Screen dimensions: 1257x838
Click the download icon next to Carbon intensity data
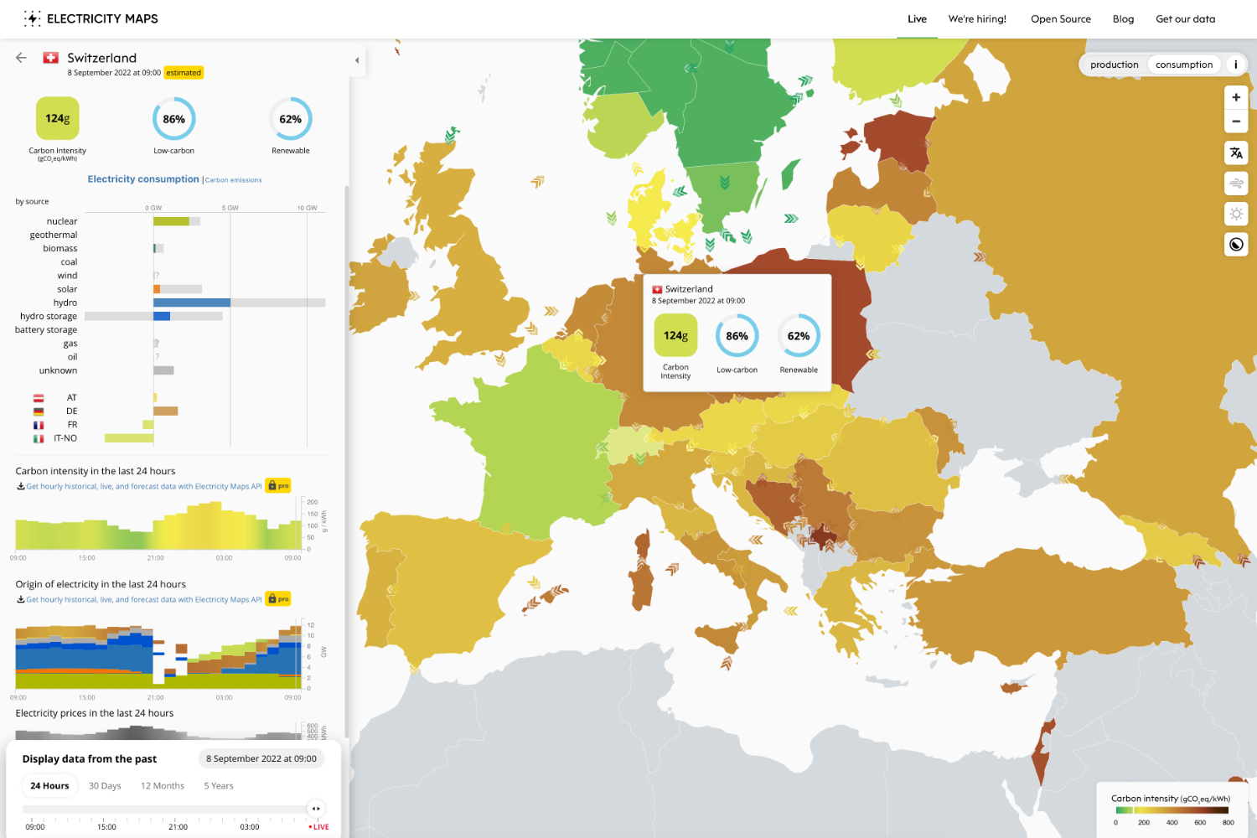coord(19,486)
